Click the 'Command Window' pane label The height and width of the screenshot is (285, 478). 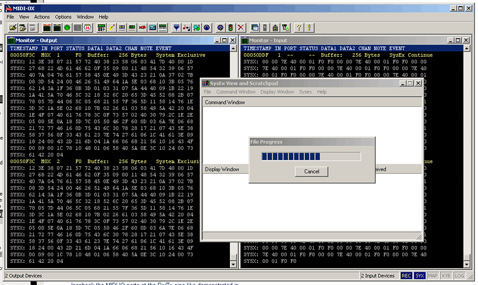pos(225,102)
